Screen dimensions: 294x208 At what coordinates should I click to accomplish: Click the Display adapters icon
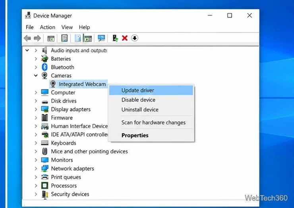tap(45, 109)
